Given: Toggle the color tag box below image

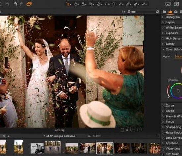Looking at the screenshot, I should coord(122,130).
